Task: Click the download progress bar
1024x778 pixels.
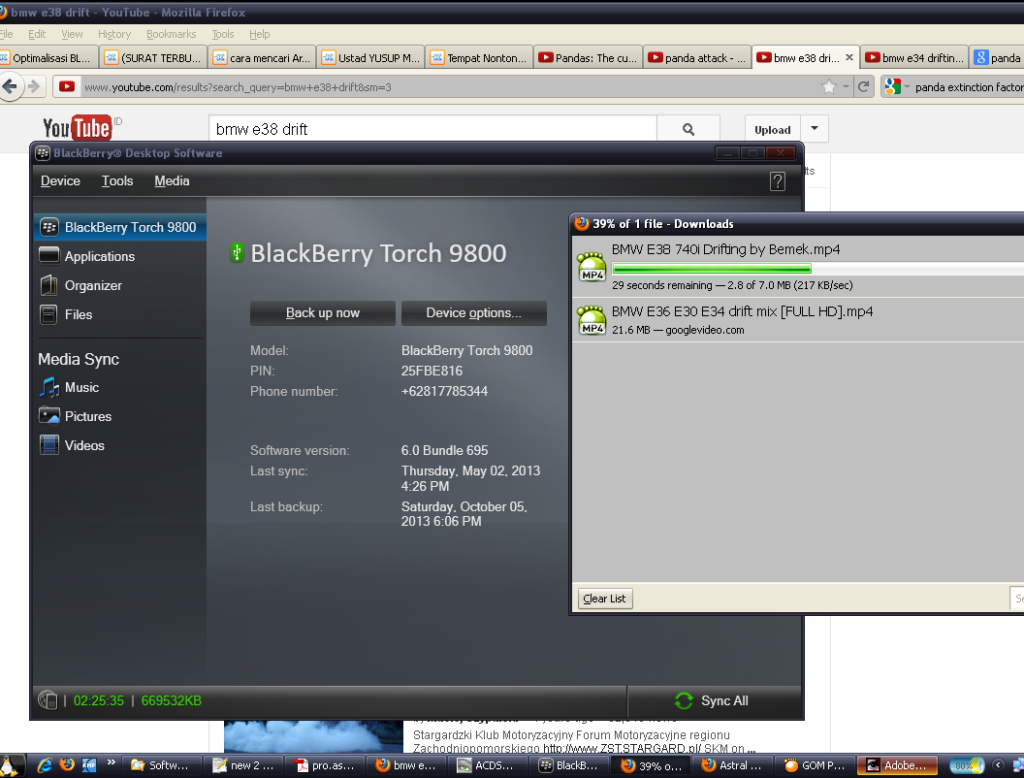Action: [x=817, y=268]
